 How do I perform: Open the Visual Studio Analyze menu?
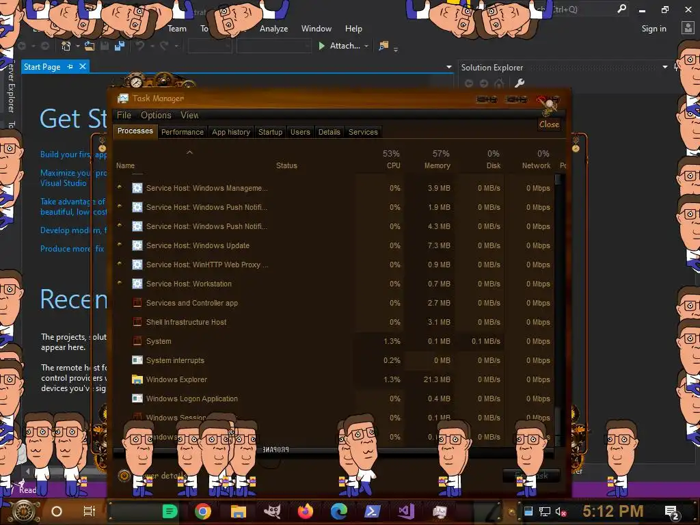273,29
